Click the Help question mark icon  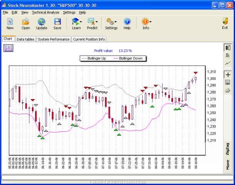[127, 22]
